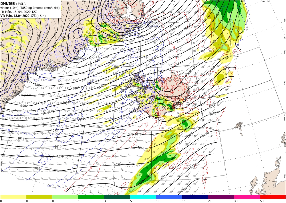Click the red legend swatch
The height and width of the screenshot is (203, 286).
coord(273,197)
